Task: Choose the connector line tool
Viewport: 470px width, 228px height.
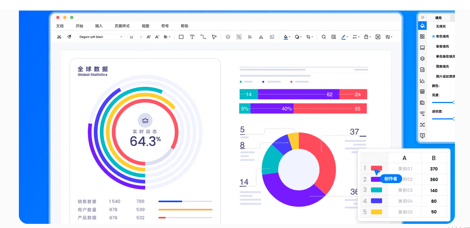Action: click(x=203, y=37)
